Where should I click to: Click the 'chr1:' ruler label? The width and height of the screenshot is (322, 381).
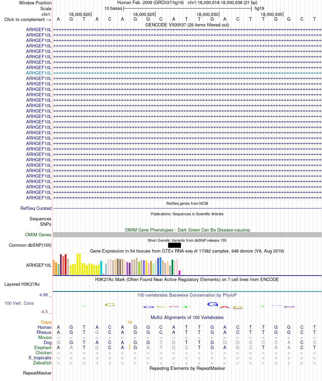click(x=46, y=14)
